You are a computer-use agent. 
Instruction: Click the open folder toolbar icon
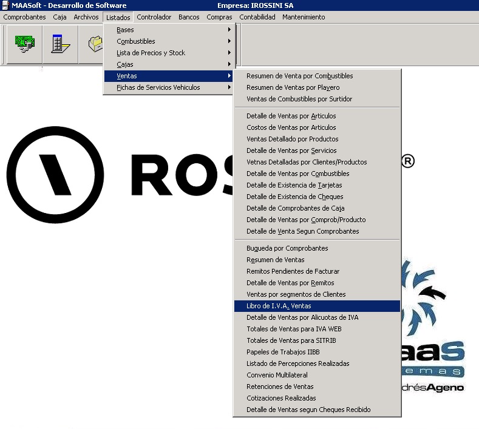click(94, 44)
